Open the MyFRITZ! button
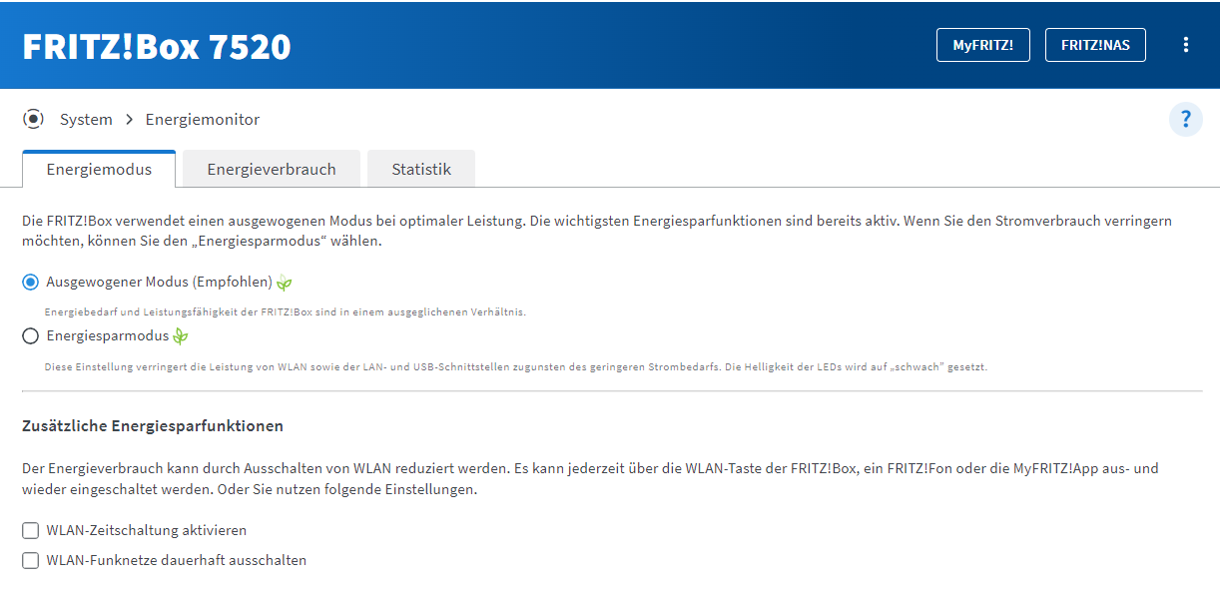This screenshot has height=597, width=1220. click(x=982, y=45)
